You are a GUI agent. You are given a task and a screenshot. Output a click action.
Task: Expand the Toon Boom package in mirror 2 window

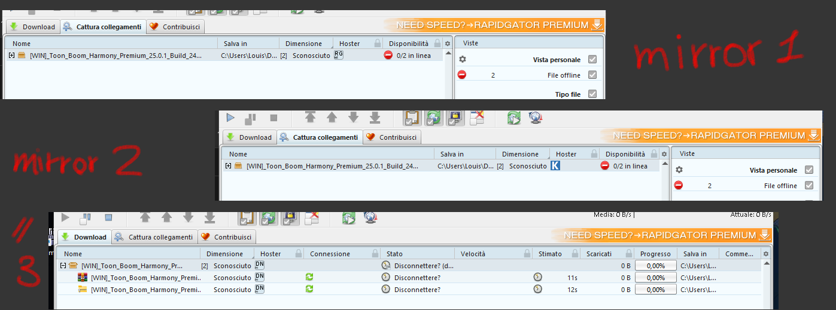(x=229, y=166)
